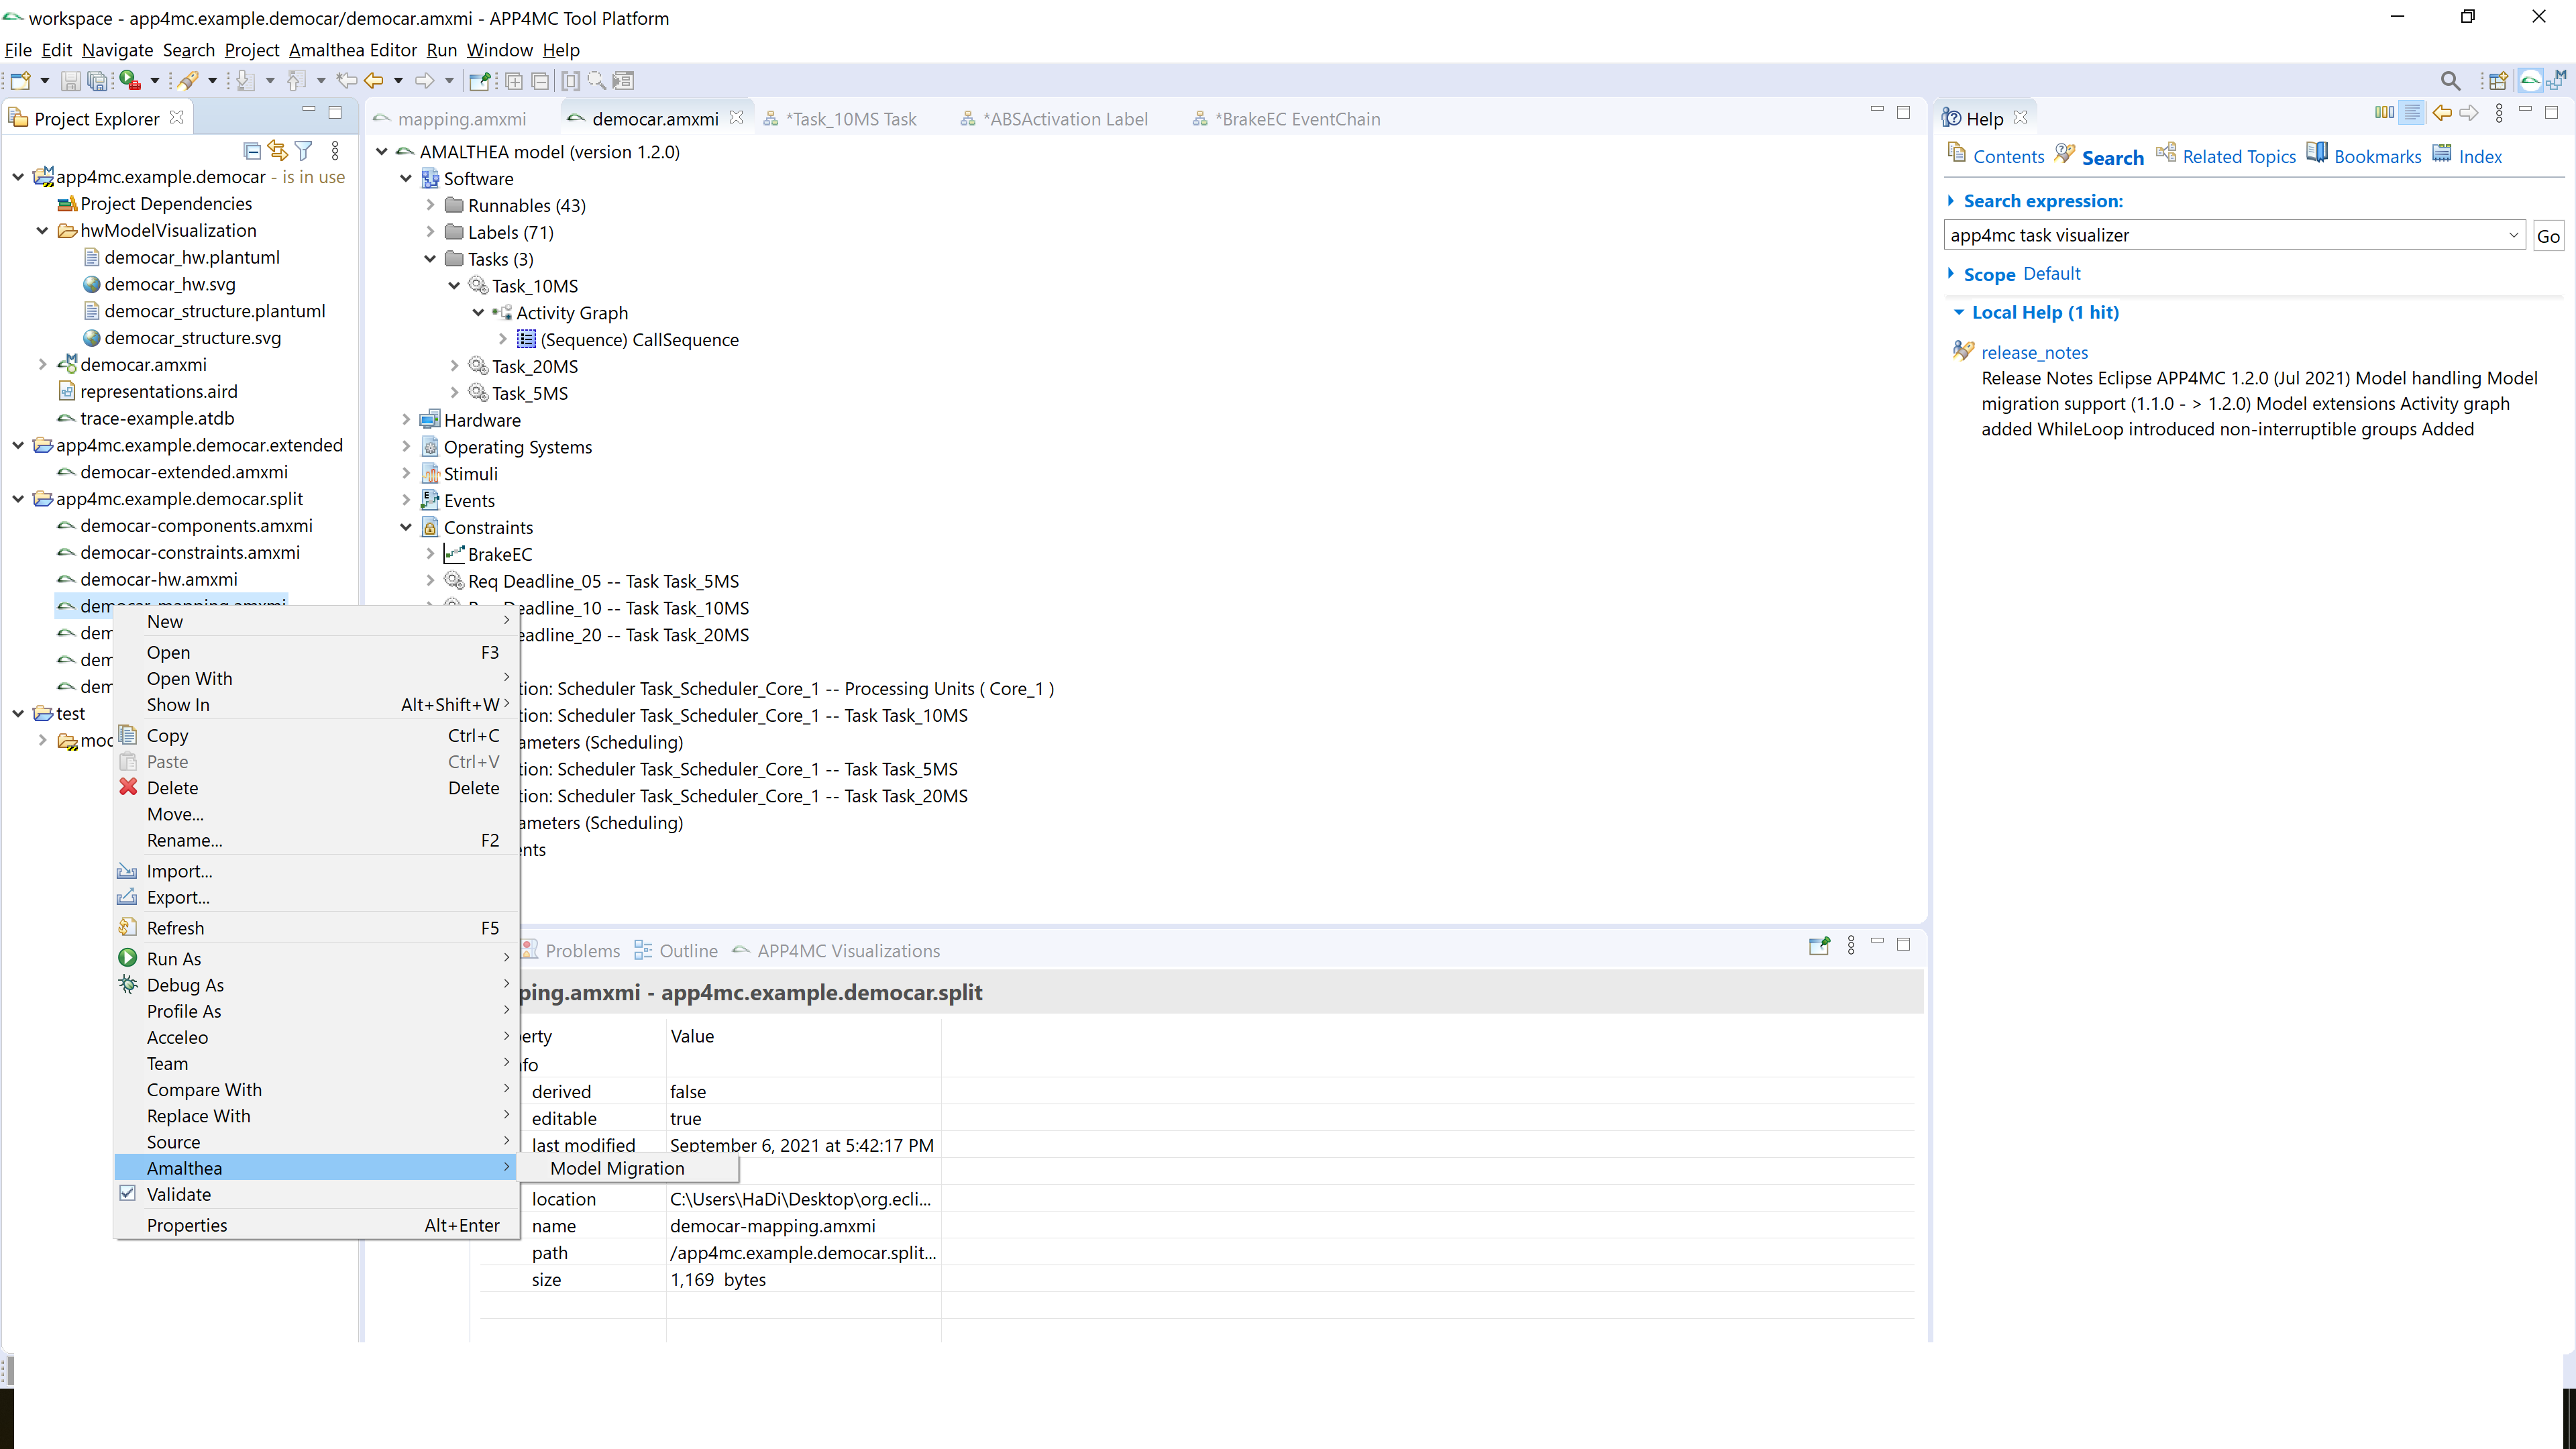Open the release_notes help link
The image size is (2576, 1449).
tap(2034, 352)
